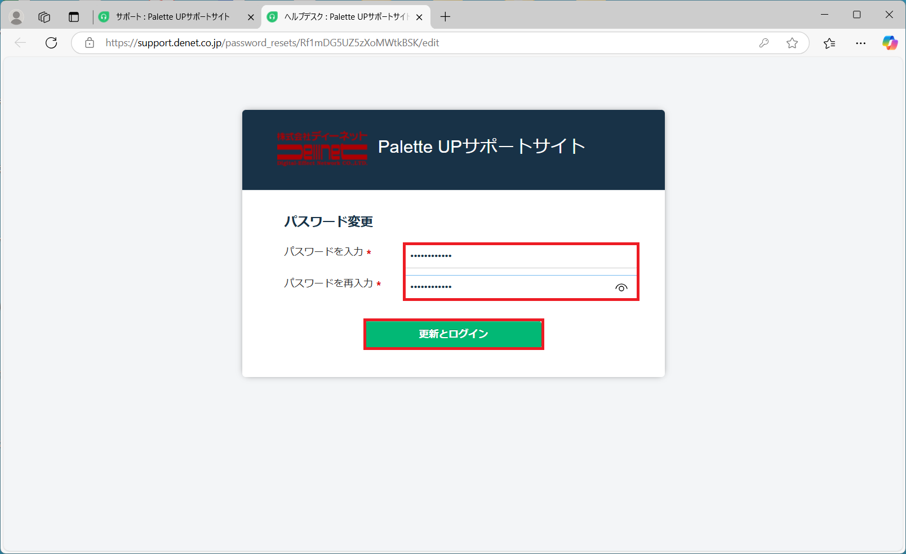906x554 pixels.
Task: Reload the current page
Action: pos(51,43)
